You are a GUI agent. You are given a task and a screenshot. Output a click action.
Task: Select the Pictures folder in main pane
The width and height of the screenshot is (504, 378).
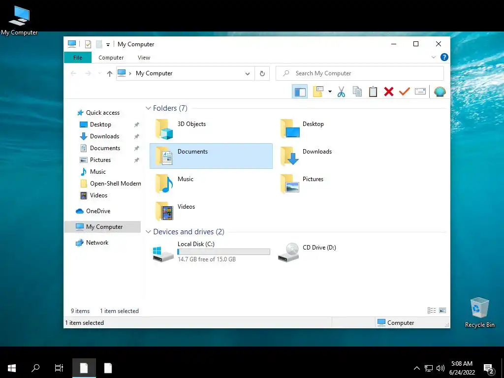pos(336,184)
